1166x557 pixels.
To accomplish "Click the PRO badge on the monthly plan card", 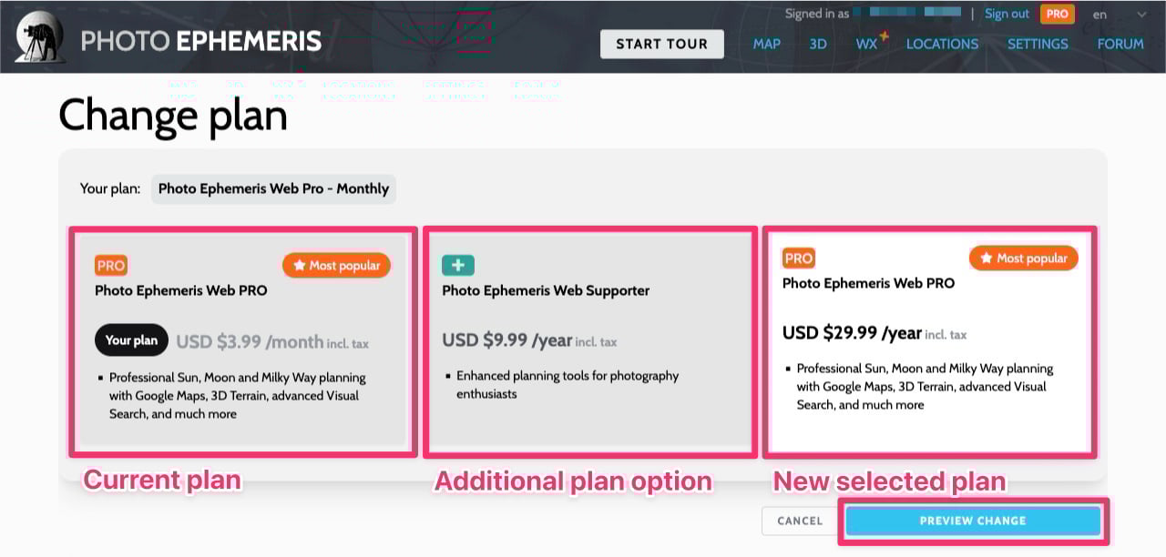I will (x=111, y=266).
